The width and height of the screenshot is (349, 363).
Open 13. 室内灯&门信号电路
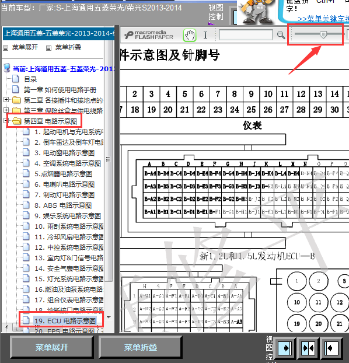click(x=69, y=258)
